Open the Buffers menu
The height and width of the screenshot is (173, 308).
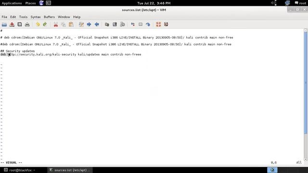point(49,17)
